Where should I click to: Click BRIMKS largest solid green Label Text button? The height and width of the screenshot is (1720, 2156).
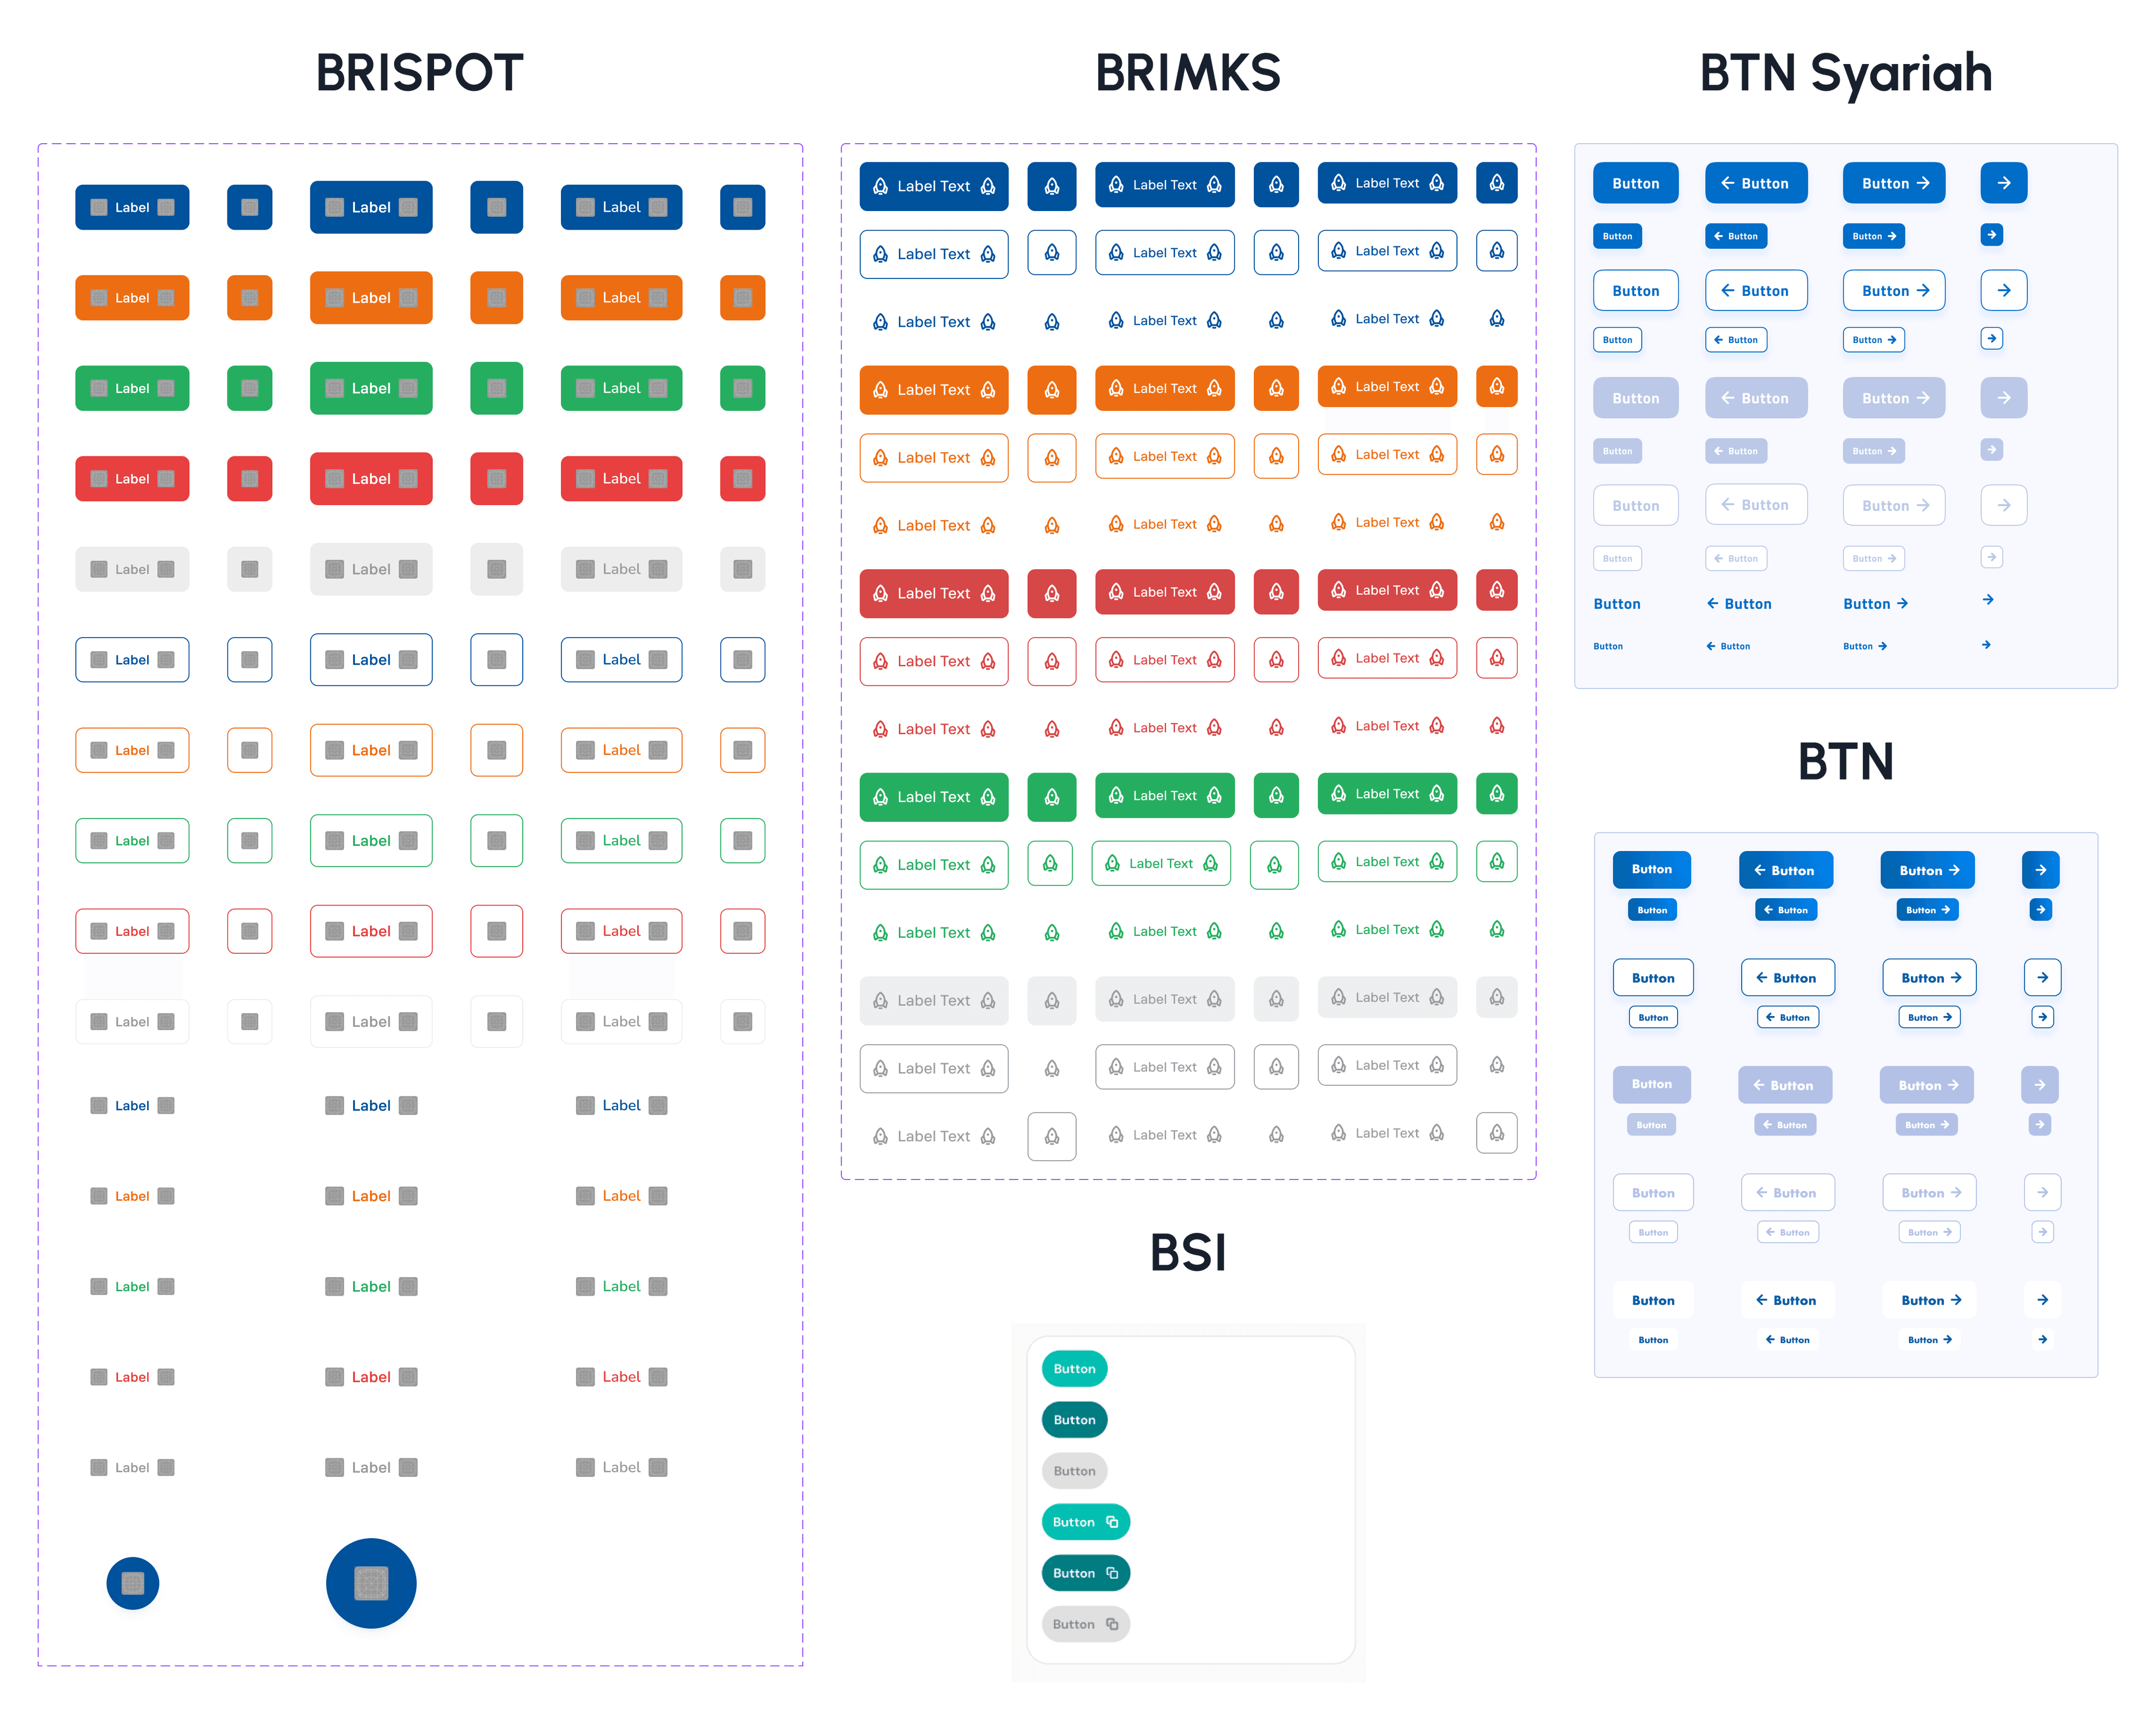933,797
